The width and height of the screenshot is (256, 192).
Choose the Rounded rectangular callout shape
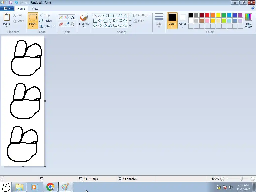pyautogui.click(x=115, y=26)
